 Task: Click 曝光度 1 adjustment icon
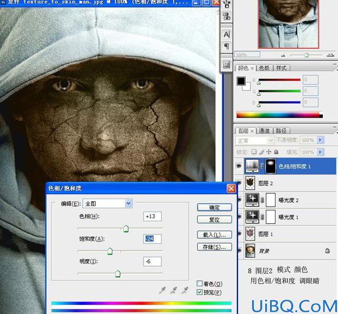pyautogui.click(x=252, y=217)
